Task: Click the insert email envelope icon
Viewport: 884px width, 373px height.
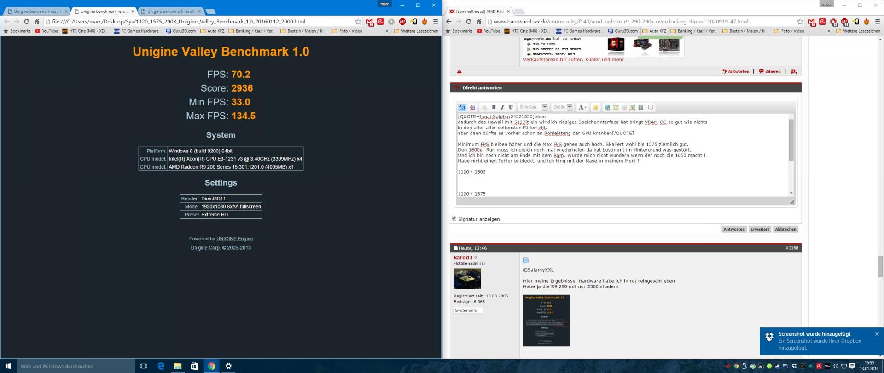Action: [x=616, y=107]
